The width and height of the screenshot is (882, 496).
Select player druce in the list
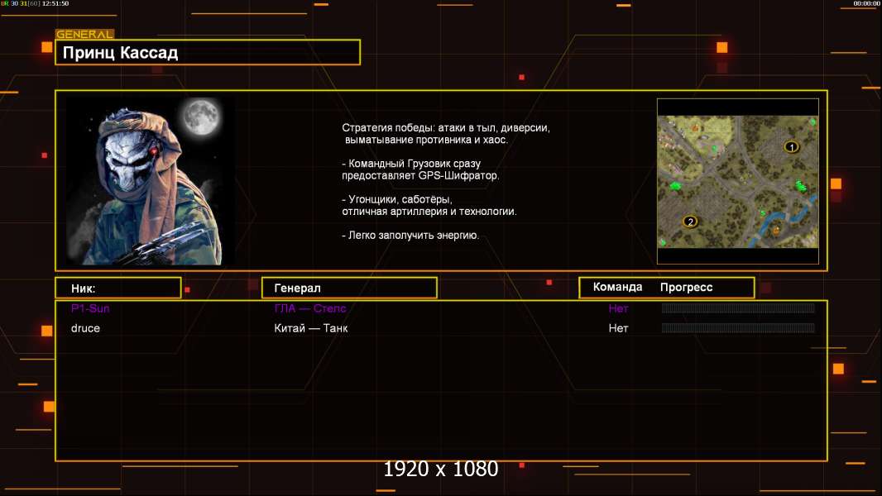[x=85, y=328]
